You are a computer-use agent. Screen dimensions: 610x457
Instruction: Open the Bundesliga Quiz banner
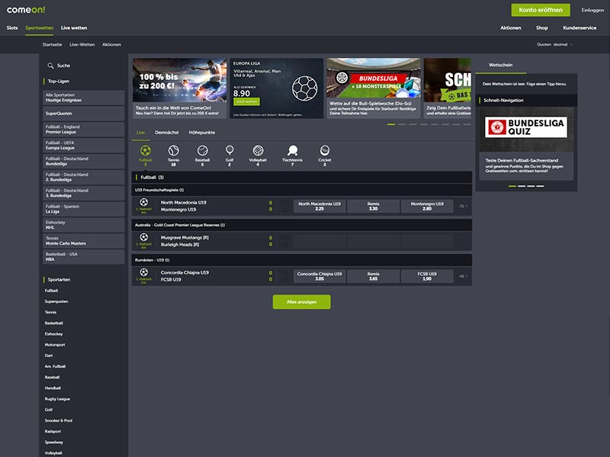[528, 127]
